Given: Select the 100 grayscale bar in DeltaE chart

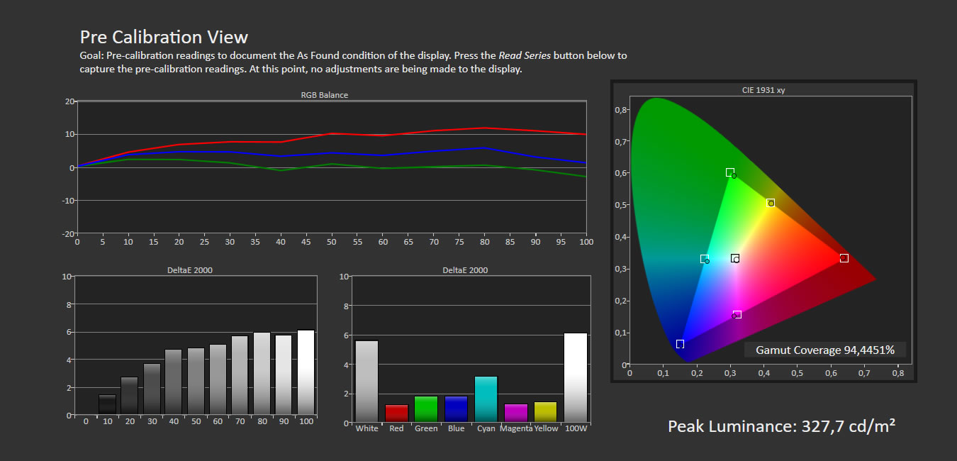Looking at the screenshot, I should [306, 372].
